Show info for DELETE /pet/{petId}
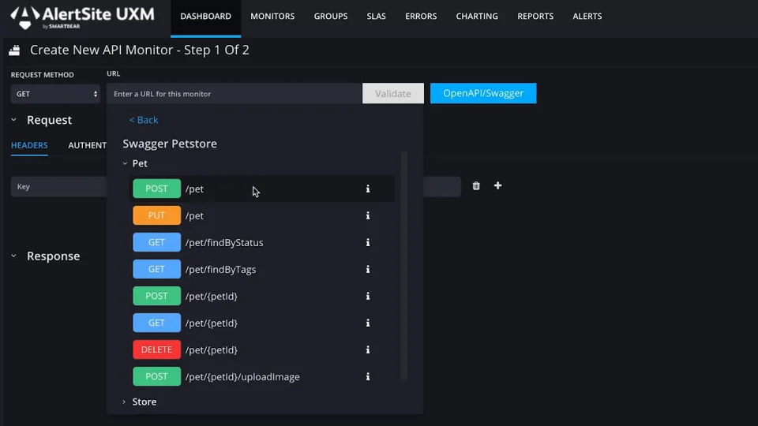758x426 pixels. click(368, 349)
